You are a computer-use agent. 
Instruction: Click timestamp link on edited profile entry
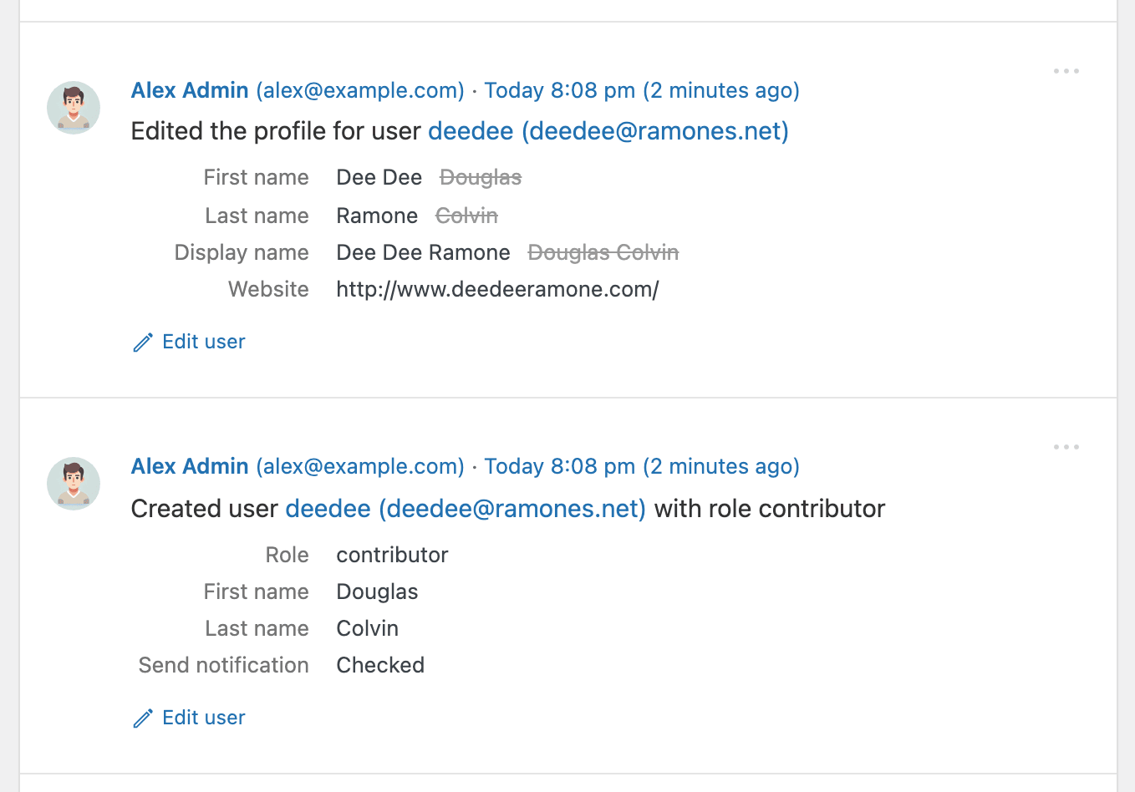[x=642, y=90]
